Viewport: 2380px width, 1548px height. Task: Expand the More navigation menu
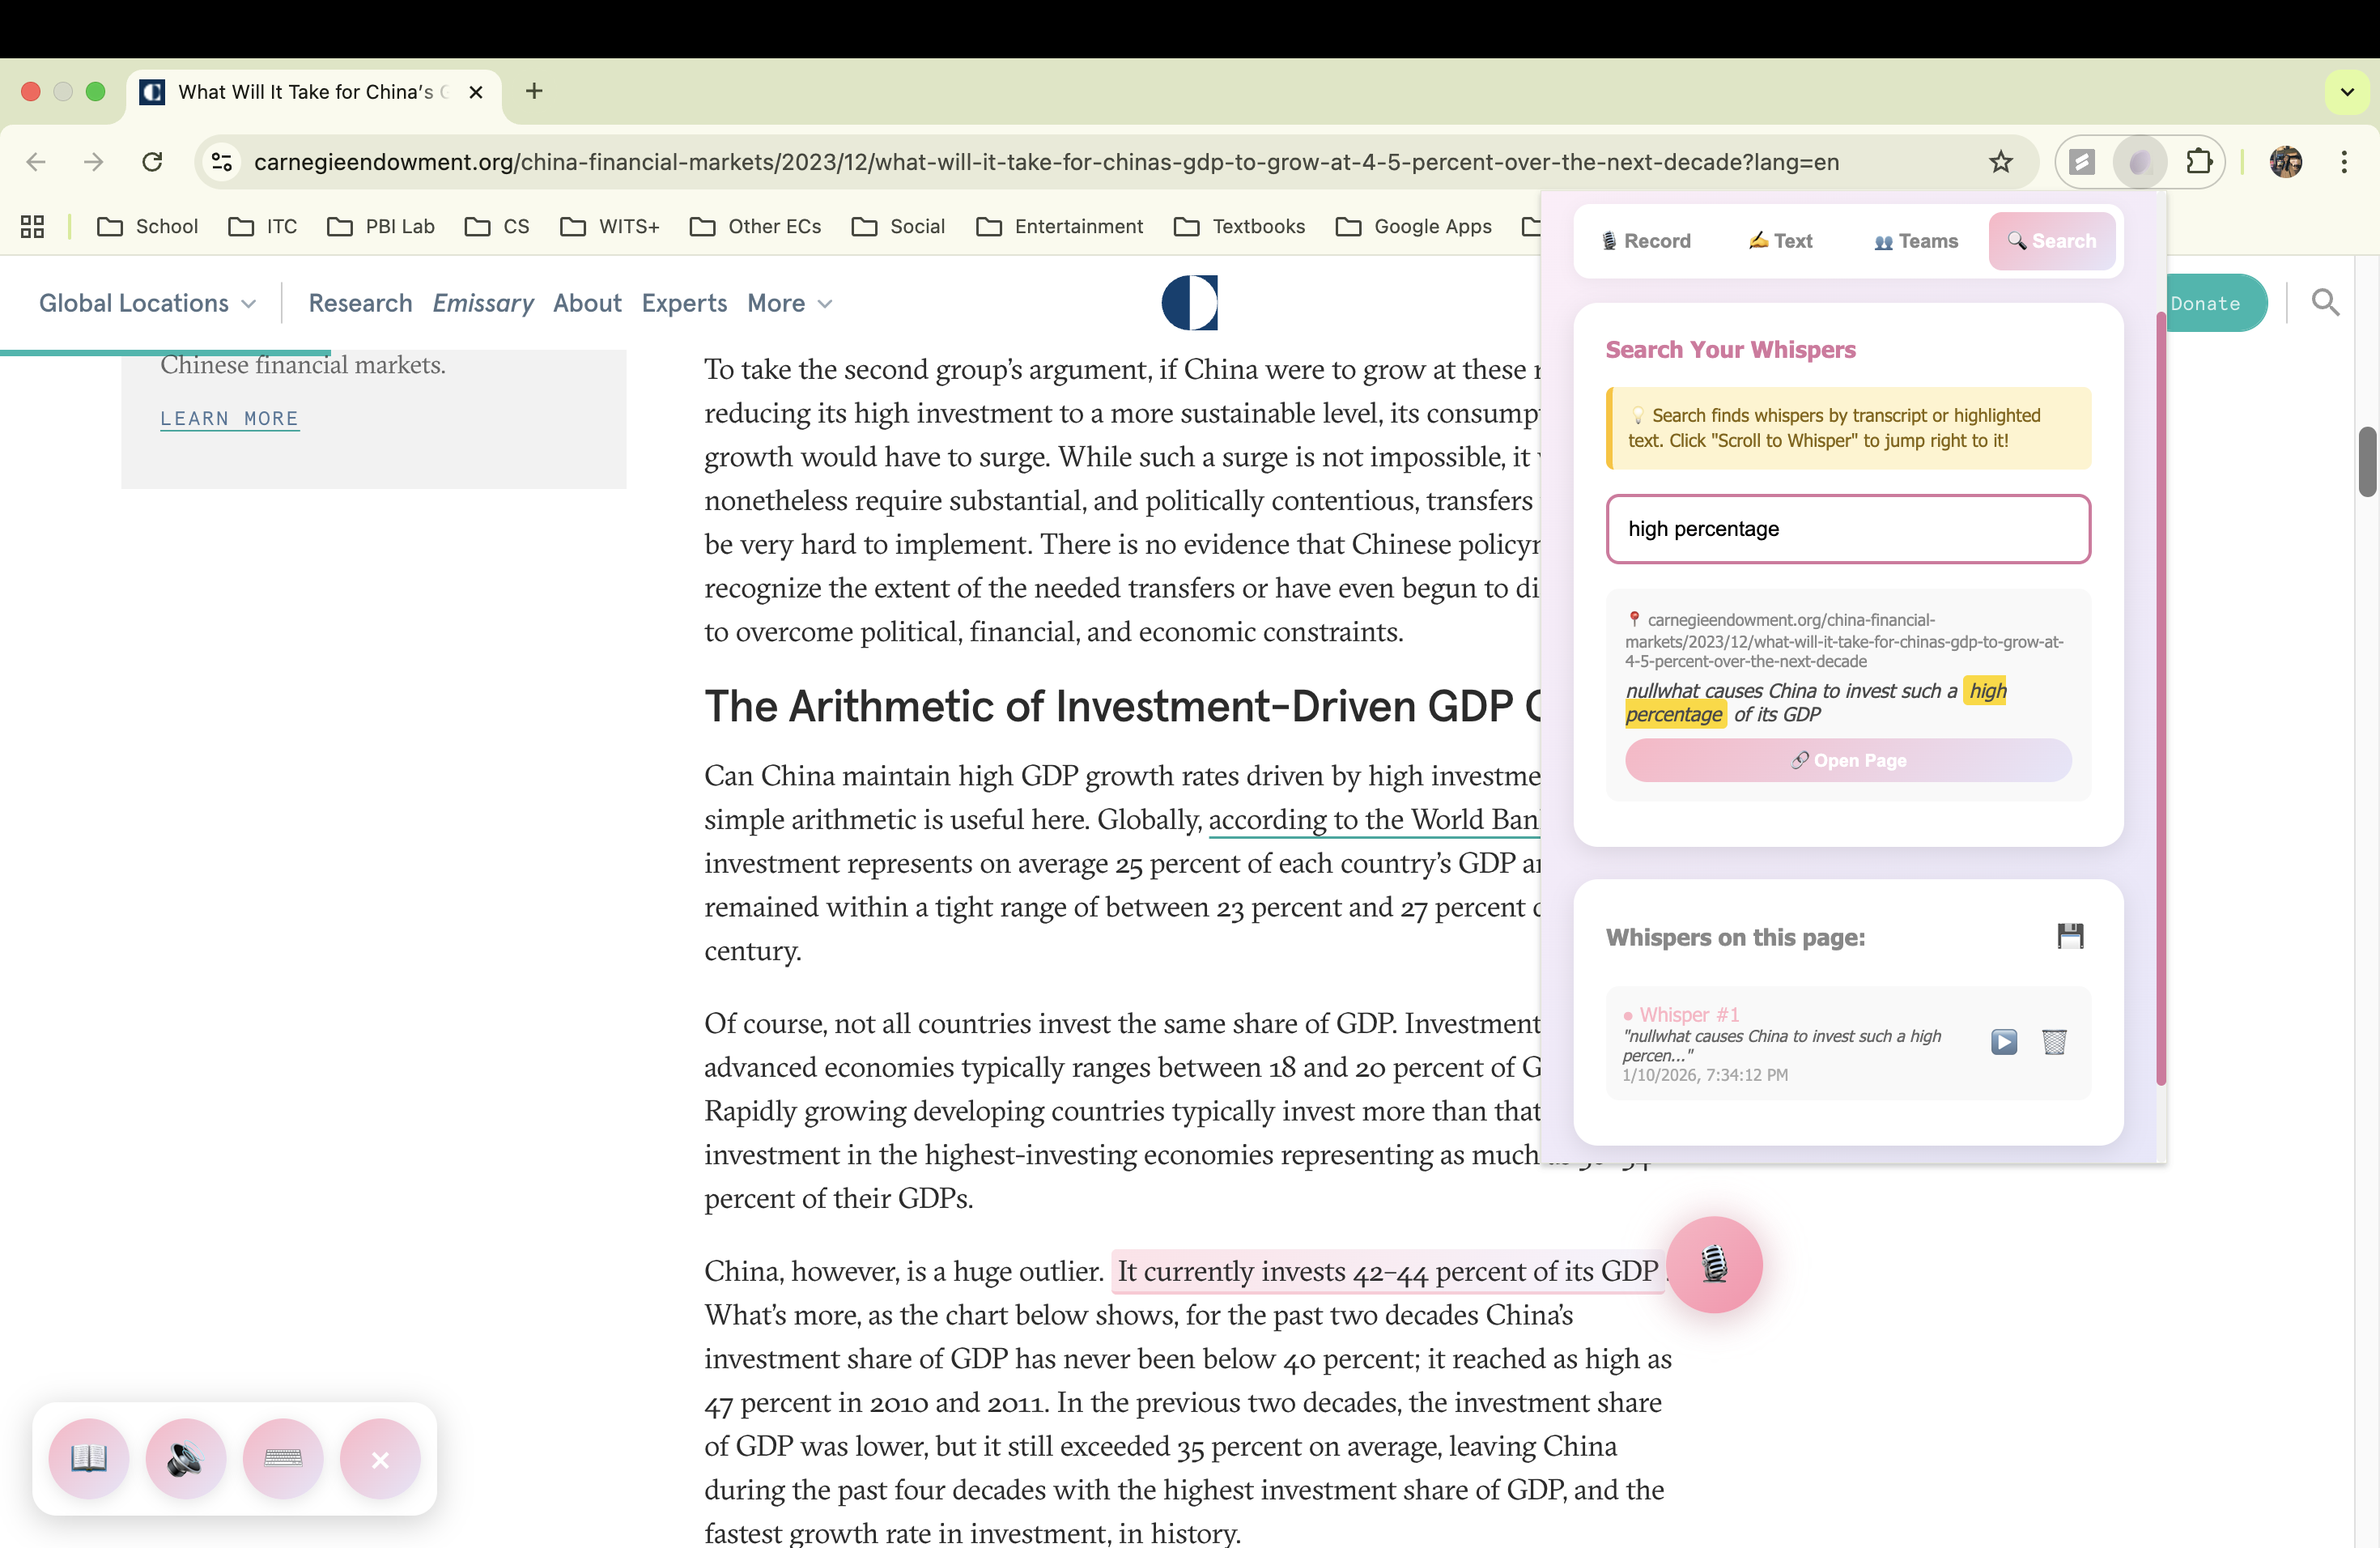[x=789, y=303]
